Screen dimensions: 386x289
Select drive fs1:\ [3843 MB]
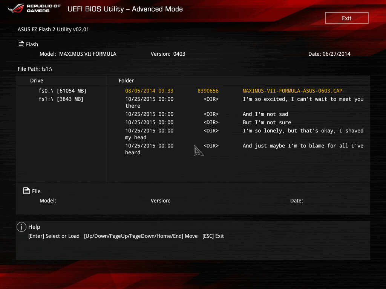point(61,99)
